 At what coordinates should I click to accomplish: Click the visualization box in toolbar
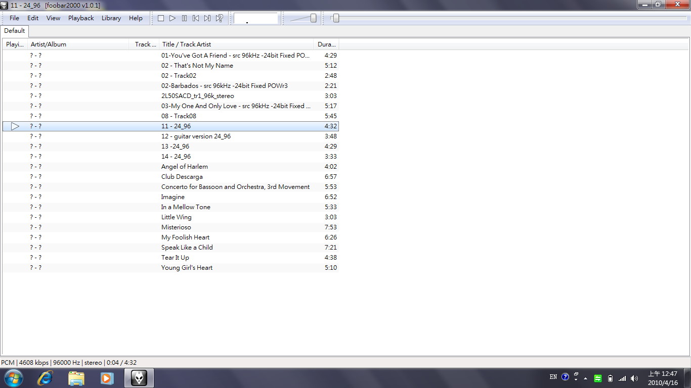(255, 18)
